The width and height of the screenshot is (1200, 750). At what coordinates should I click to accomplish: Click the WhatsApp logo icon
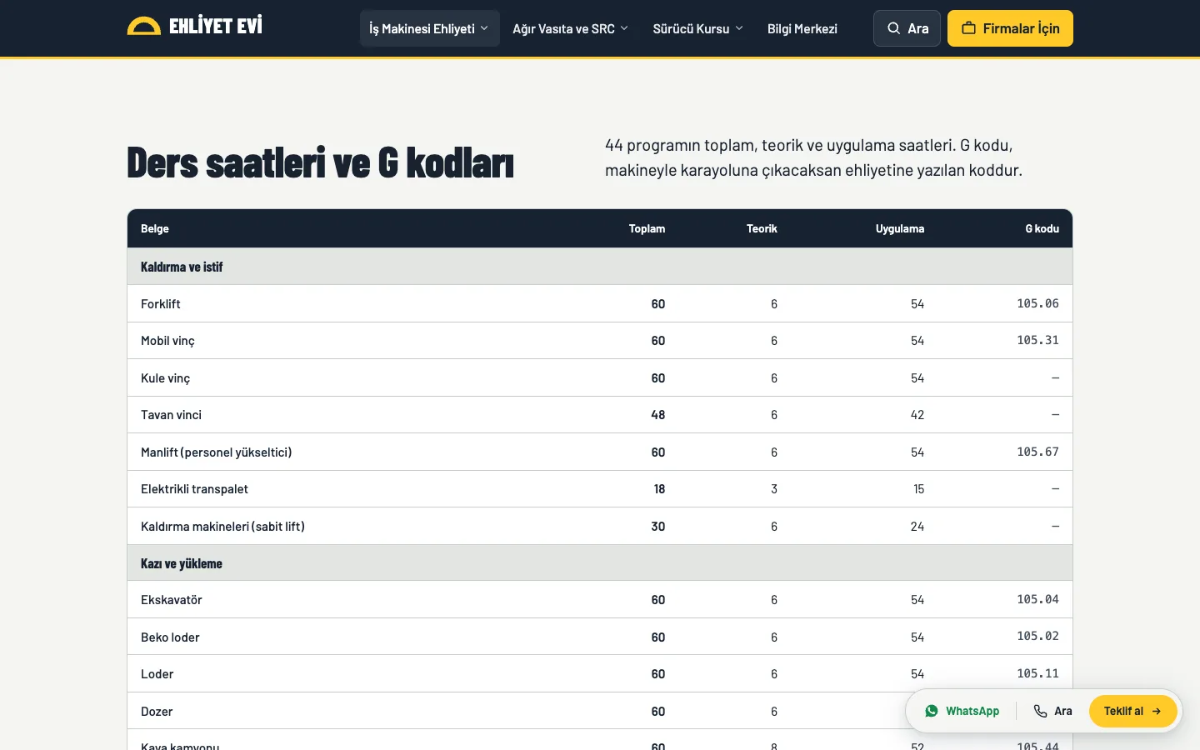tap(932, 711)
